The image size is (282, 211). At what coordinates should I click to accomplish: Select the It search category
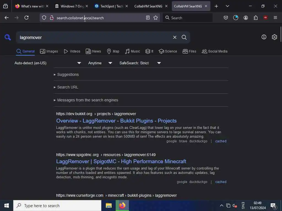coord(149,51)
